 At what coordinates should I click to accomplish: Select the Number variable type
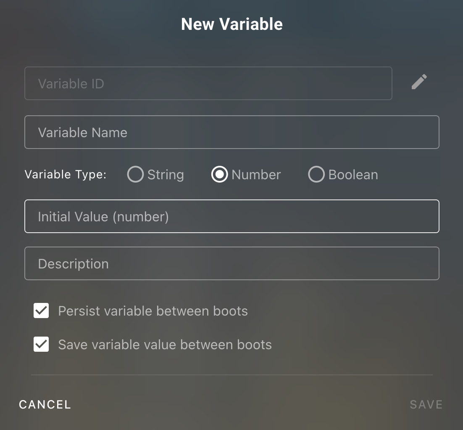pos(219,174)
